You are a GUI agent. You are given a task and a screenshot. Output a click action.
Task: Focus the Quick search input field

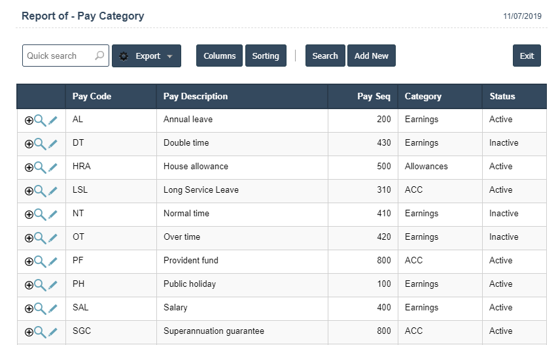point(59,56)
